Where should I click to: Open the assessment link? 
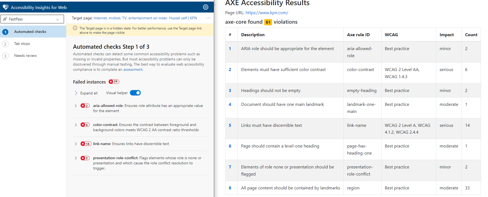[133, 69]
